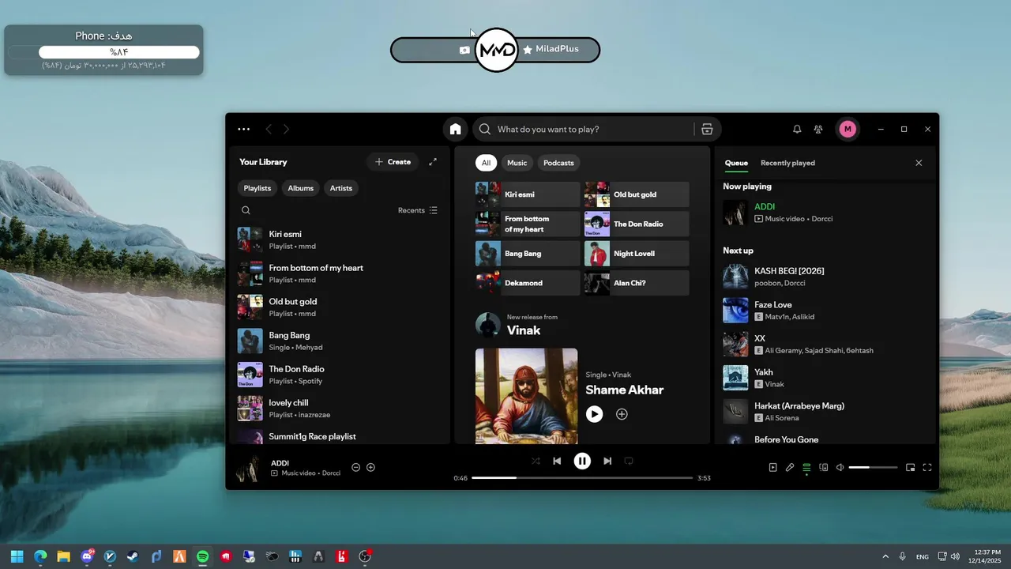The width and height of the screenshot is (1011, 569).
Task: Open the three-dot app menu
Action: tap(243, 129)
